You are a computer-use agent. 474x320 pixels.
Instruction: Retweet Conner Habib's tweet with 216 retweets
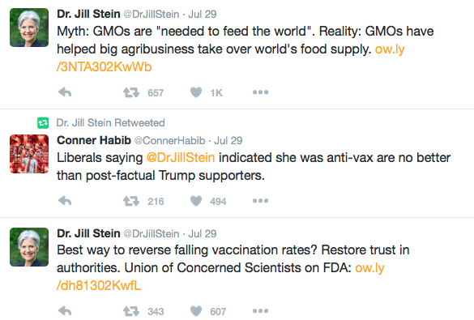click(131, 201)
